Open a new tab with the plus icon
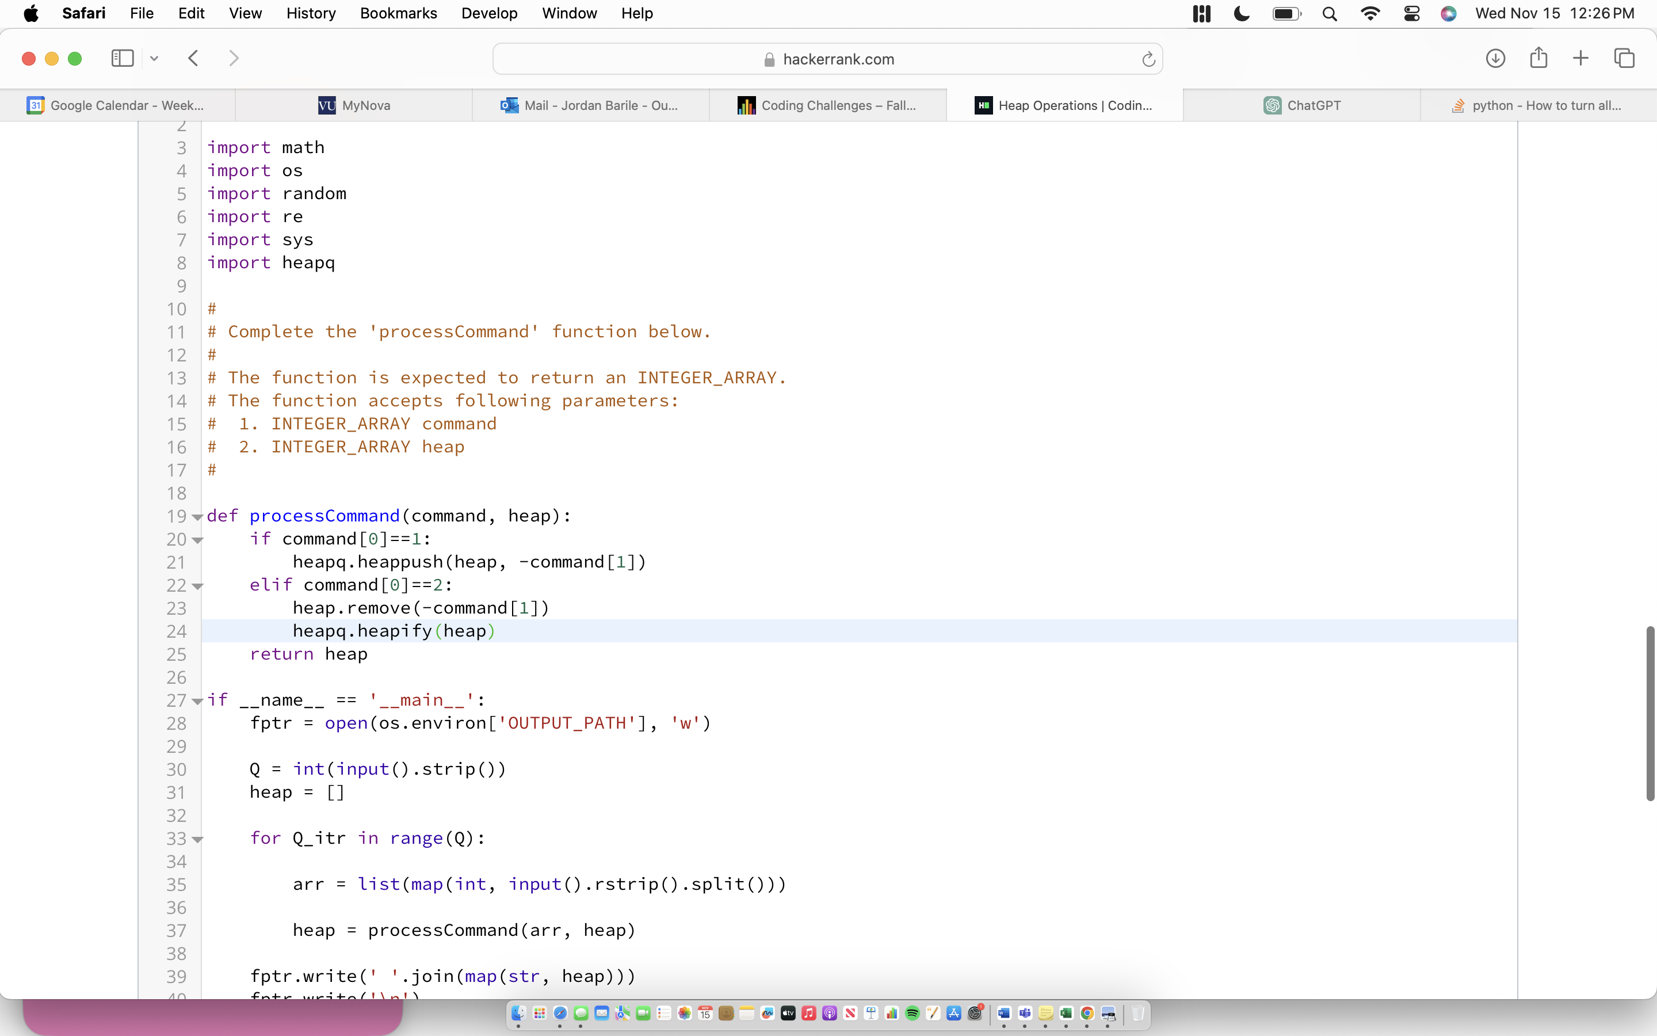Screen dimensions: 1657x1036 tap(1580, 58)
